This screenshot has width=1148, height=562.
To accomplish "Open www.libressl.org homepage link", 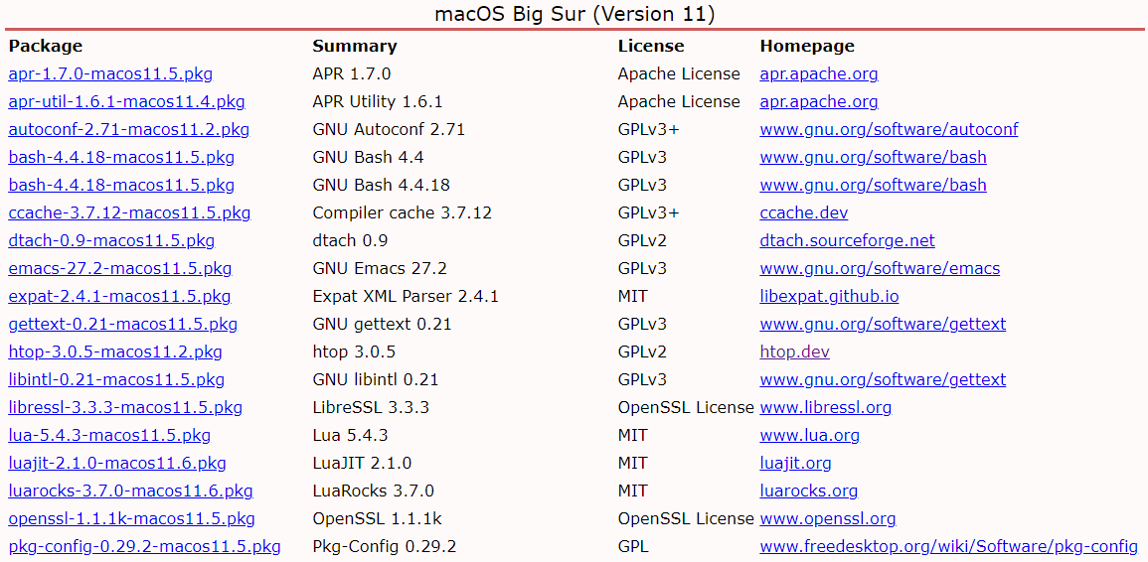I will coord(825,408).
